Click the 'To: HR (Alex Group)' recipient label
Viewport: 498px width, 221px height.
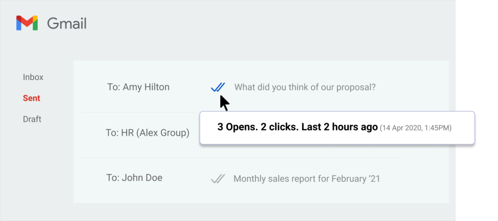tap(147, 133)
